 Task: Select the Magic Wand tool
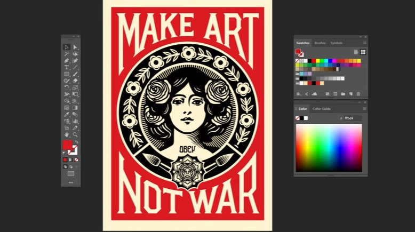67,54
